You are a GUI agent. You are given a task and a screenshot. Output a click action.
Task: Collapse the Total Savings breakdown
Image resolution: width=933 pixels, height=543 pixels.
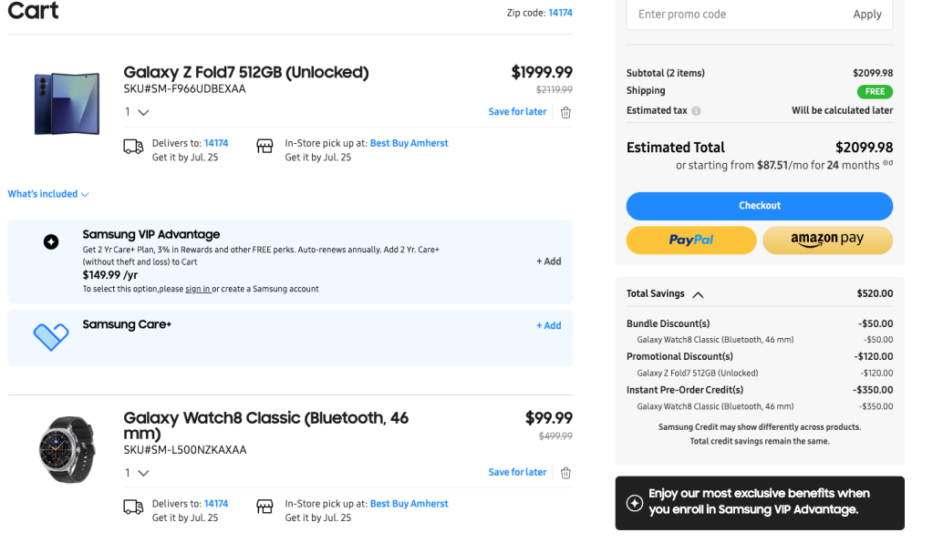697,293
